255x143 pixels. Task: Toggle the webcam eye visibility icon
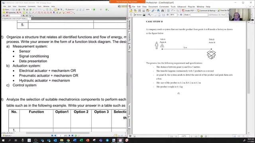pyautogui.click(x=252, y=20)
